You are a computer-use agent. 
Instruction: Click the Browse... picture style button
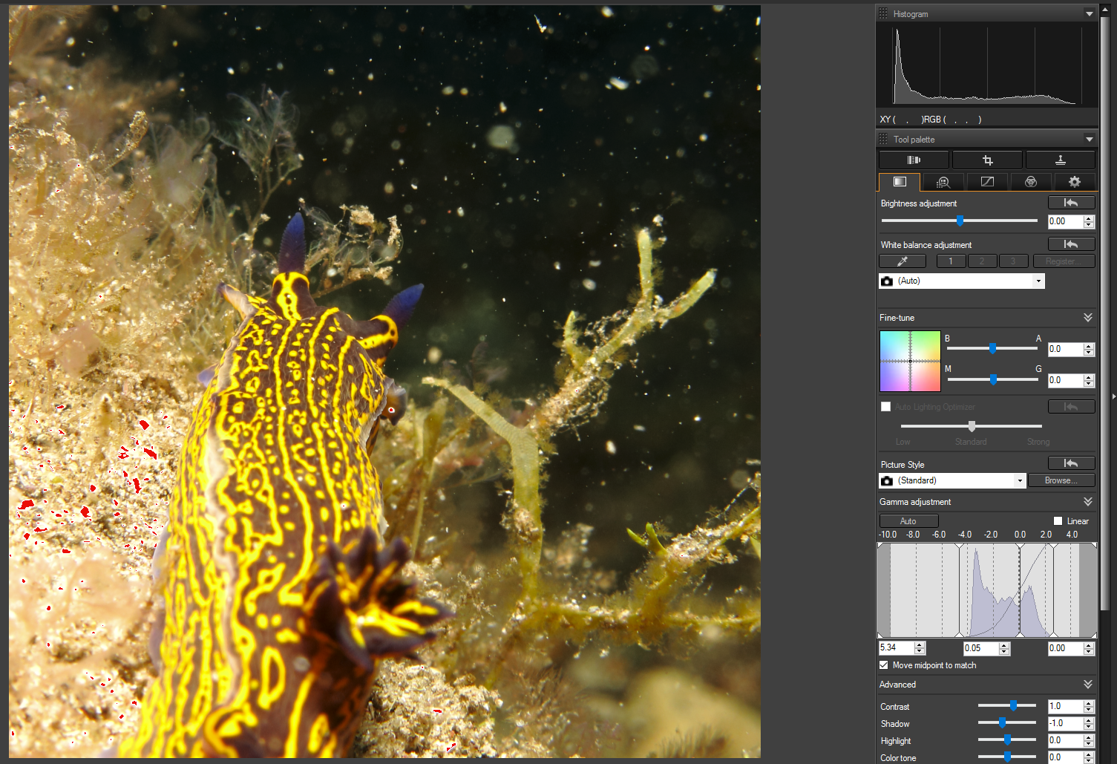point(1061,480)
